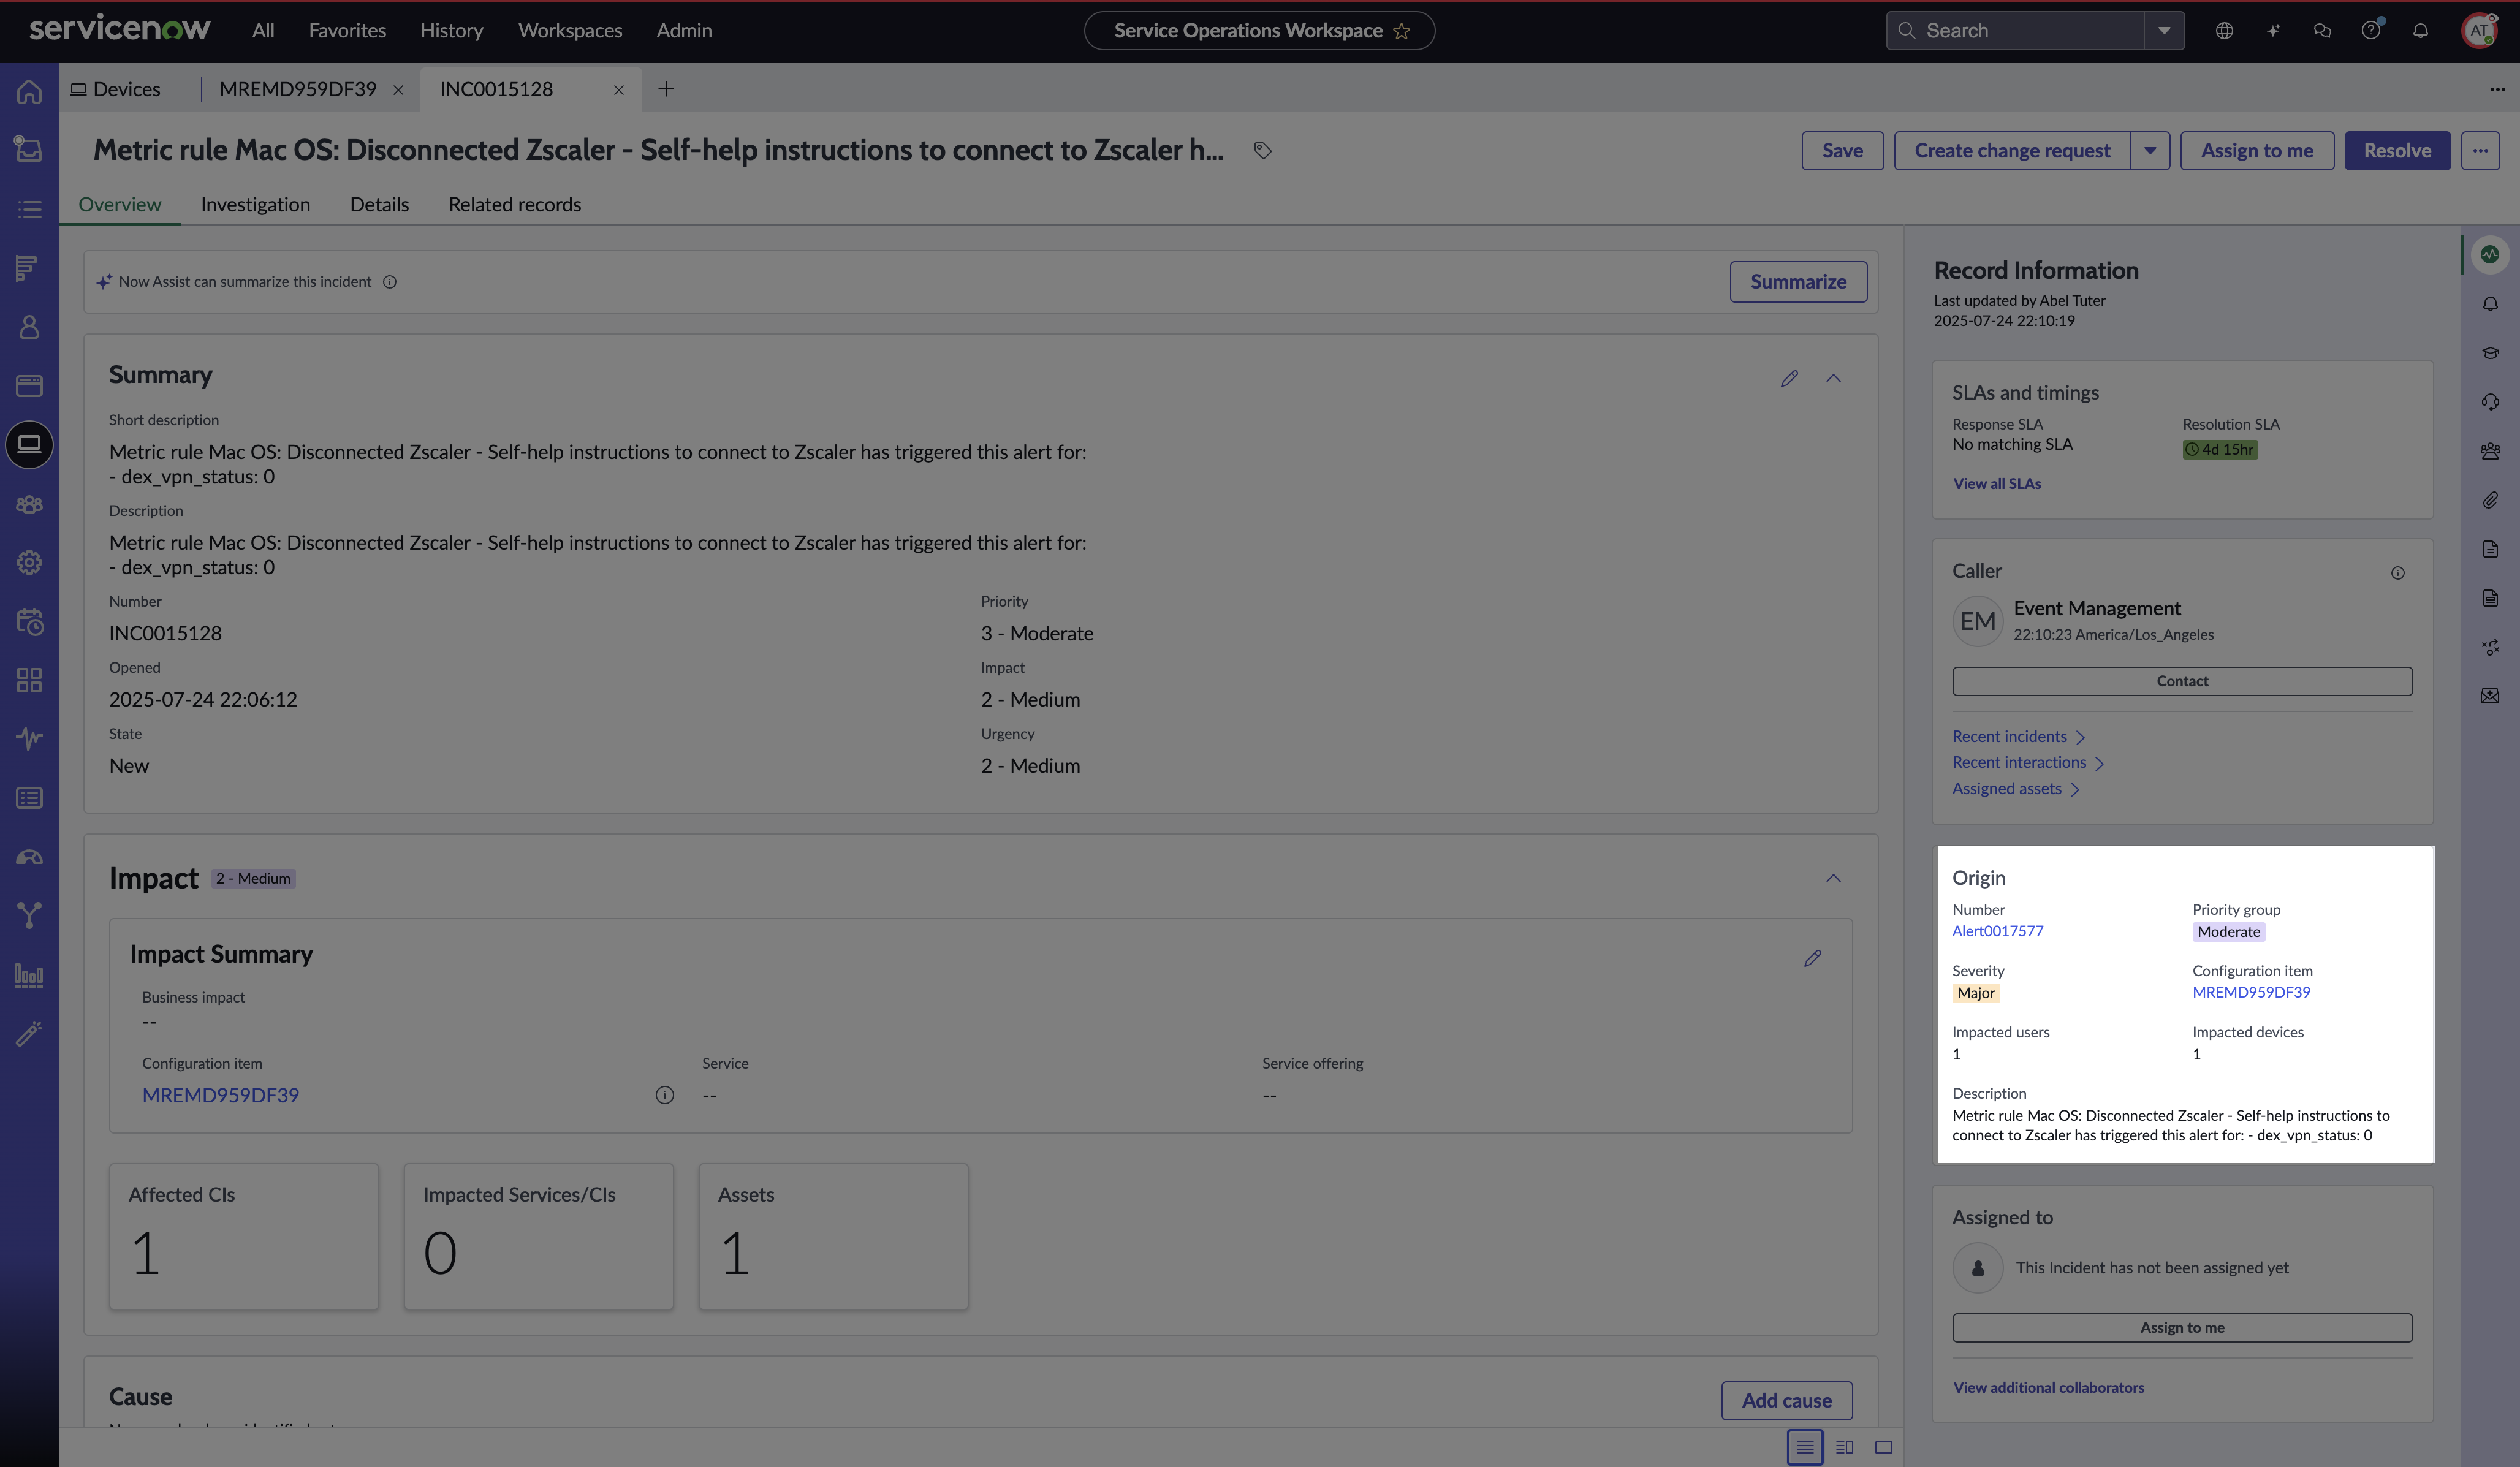
Task: Click View additional collaborators link
Action: coord(2048,1388)
